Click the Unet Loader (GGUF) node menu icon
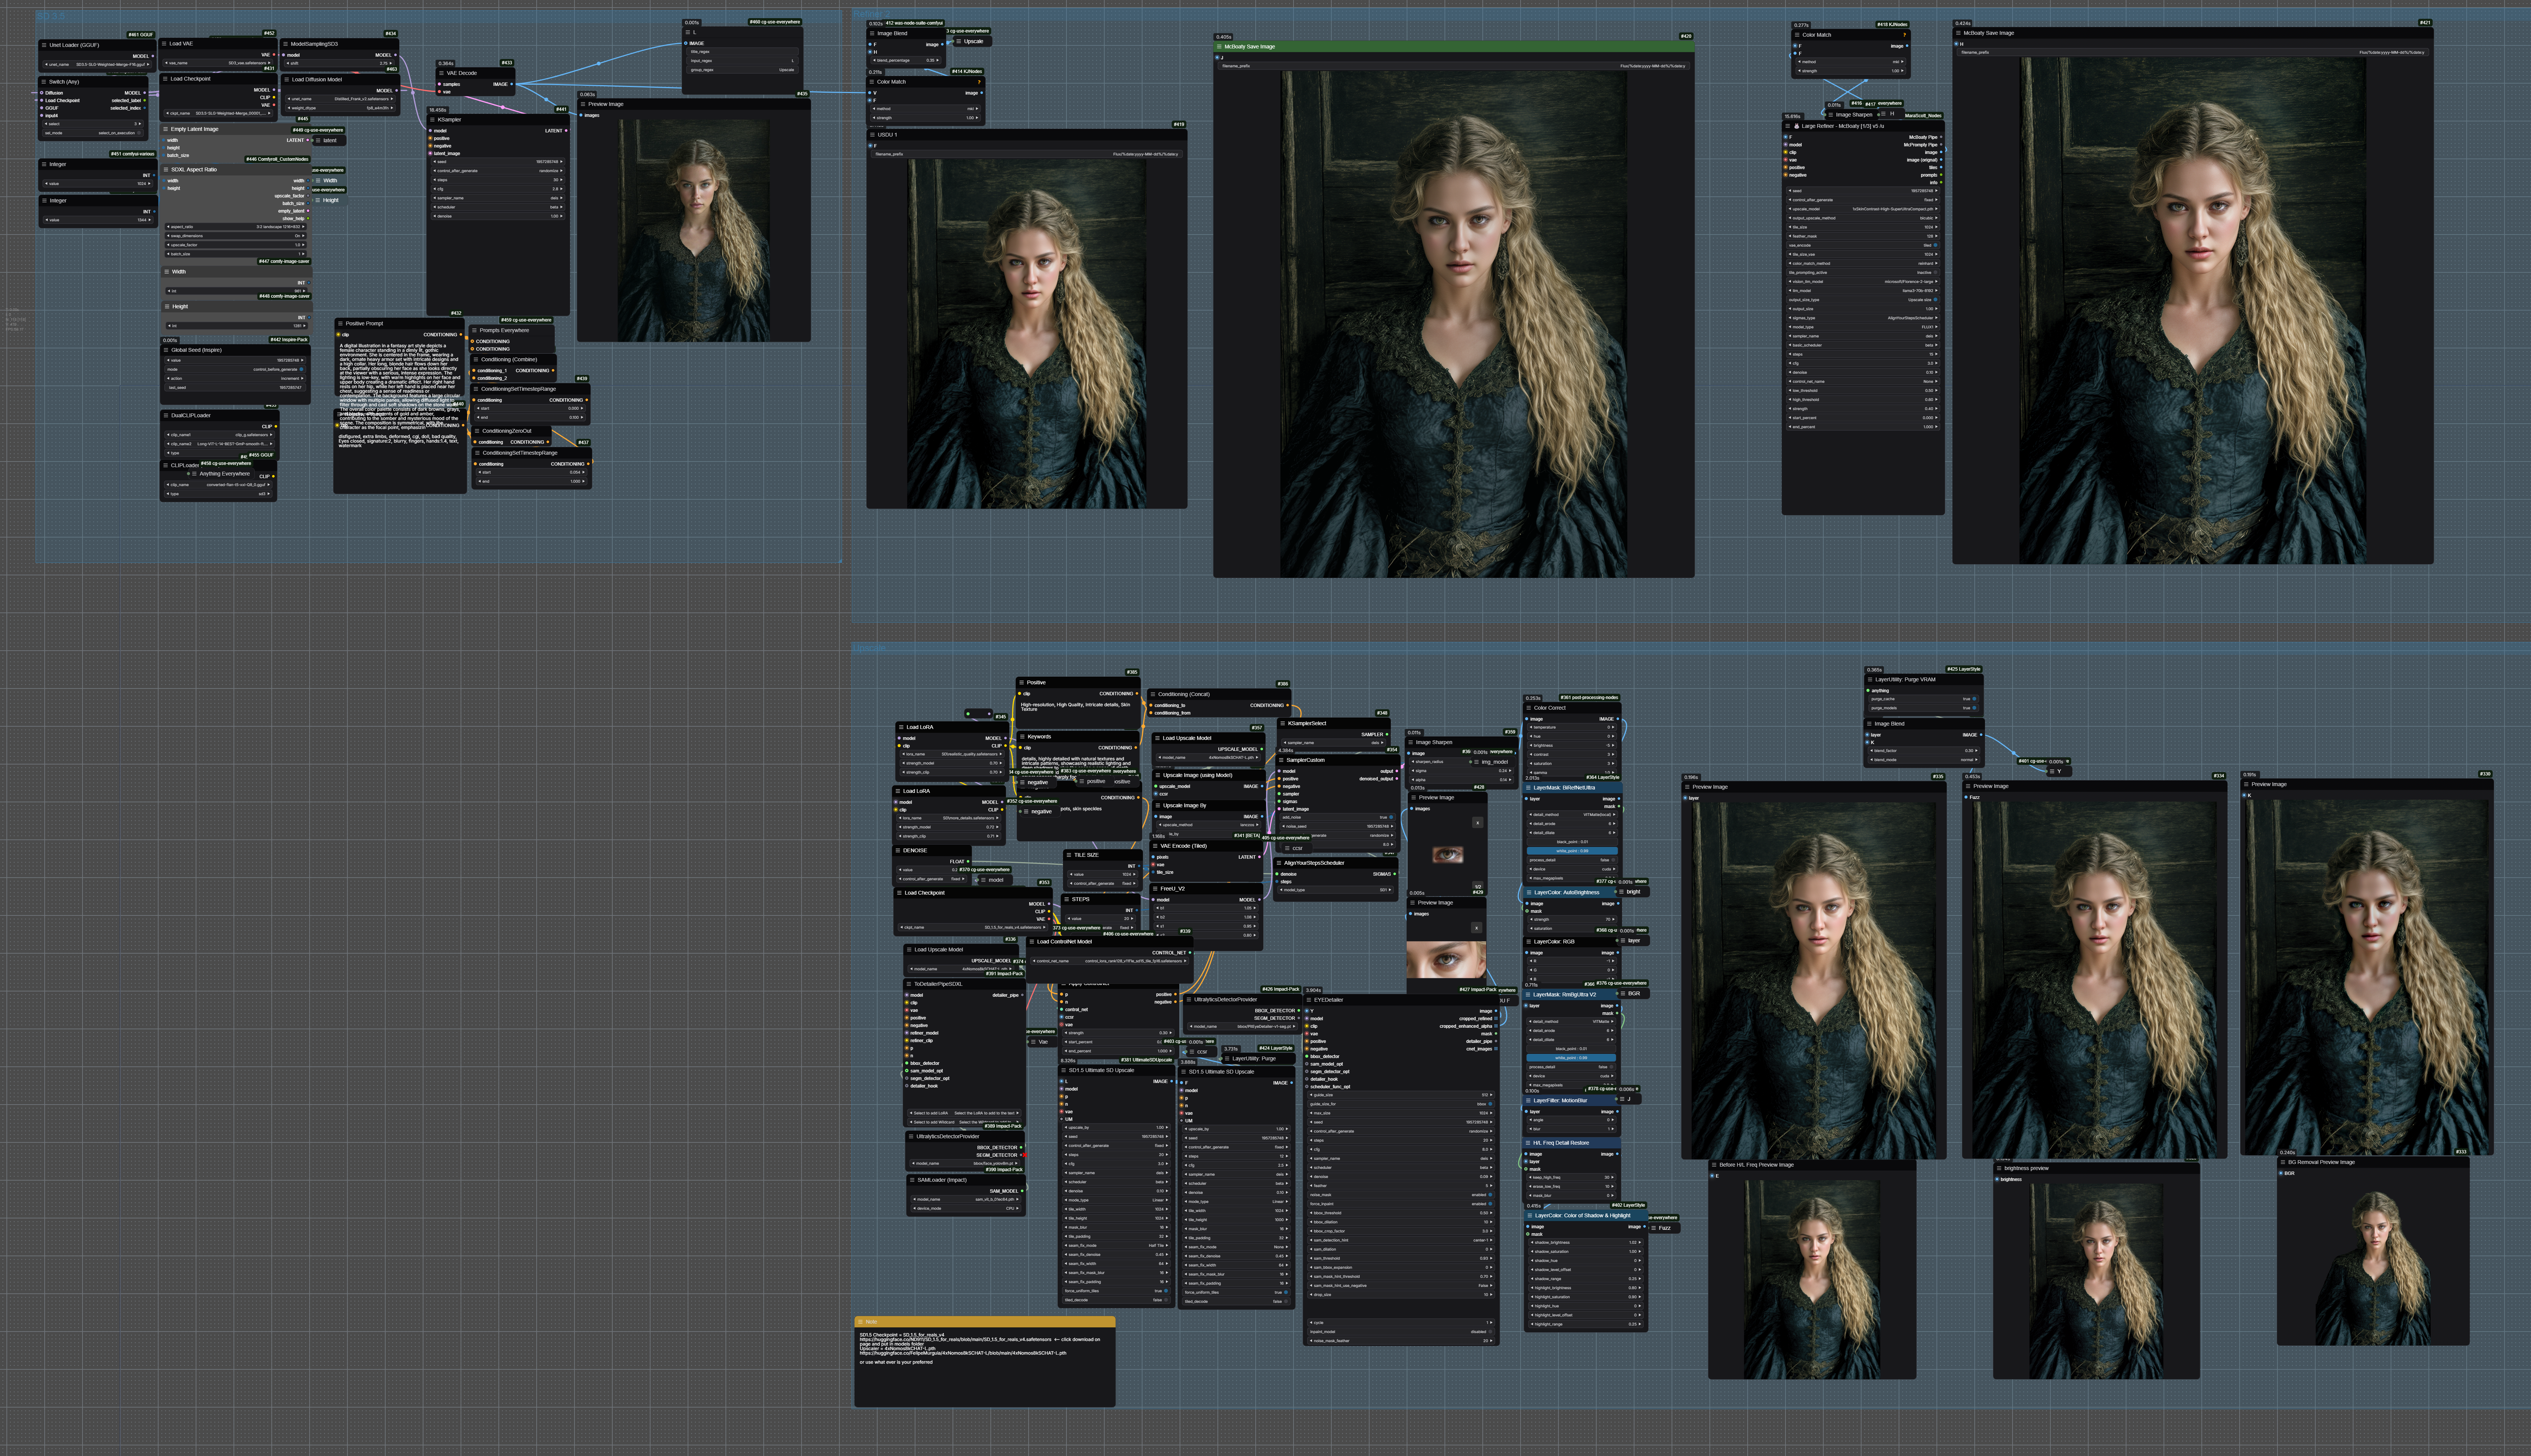 coord(44,45)
